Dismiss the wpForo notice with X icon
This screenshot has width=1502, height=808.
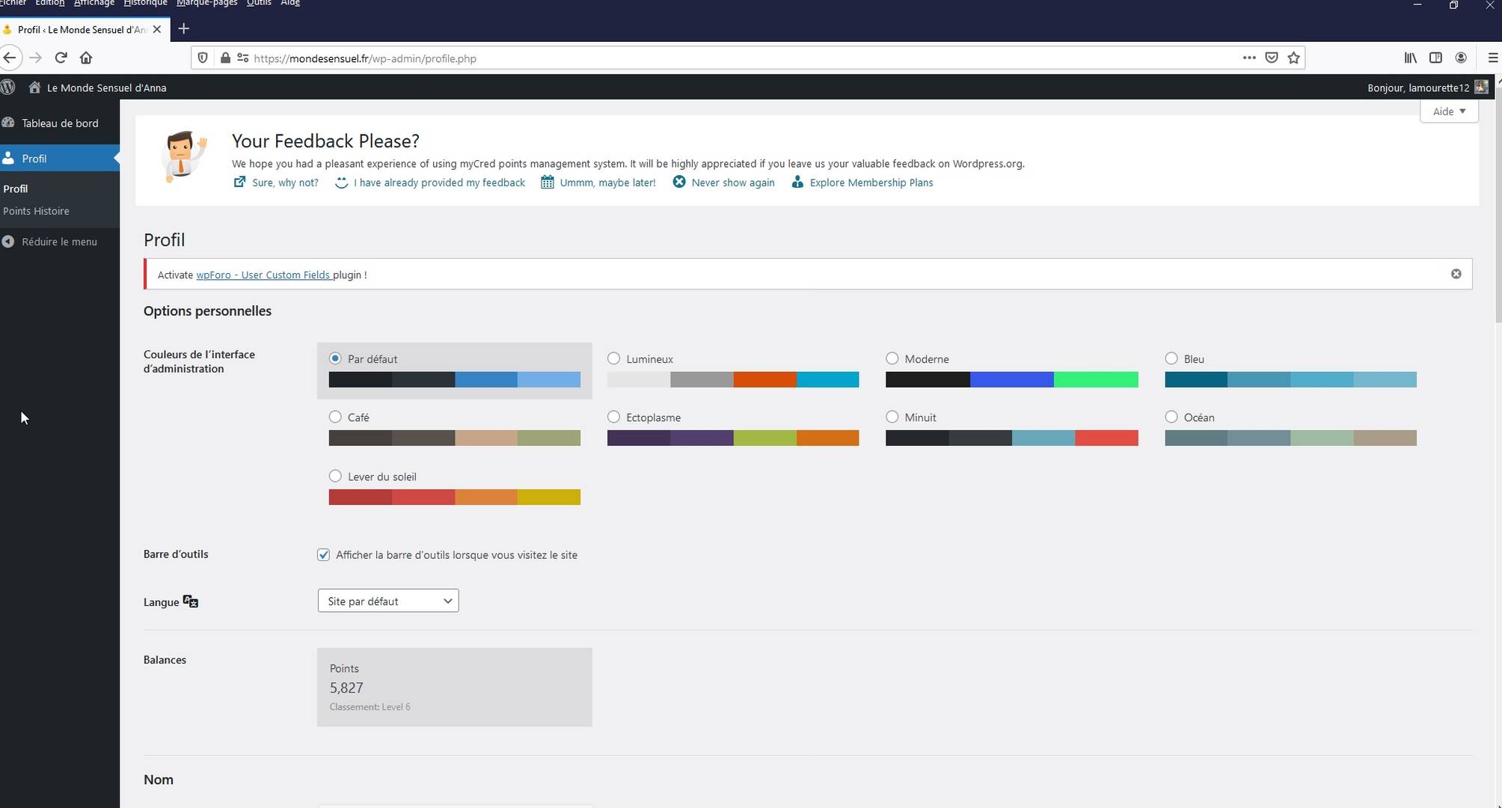click(x=1456, y=274)
